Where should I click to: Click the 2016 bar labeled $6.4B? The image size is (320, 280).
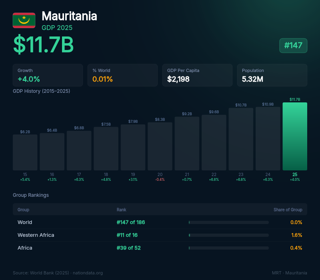click(52, 152)
